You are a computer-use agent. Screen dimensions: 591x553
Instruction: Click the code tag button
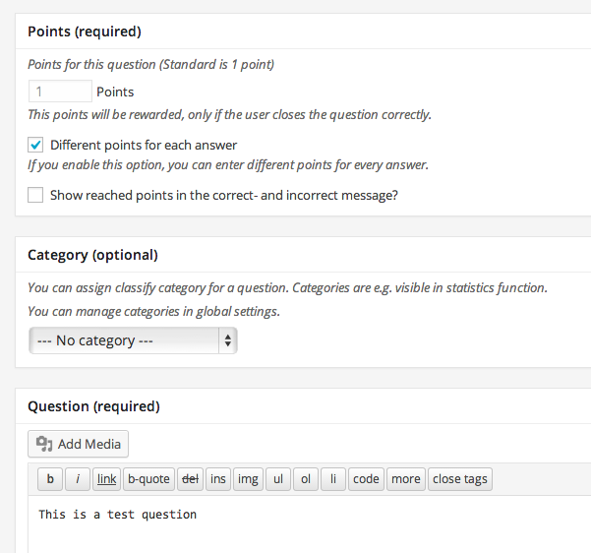[366, 479]
